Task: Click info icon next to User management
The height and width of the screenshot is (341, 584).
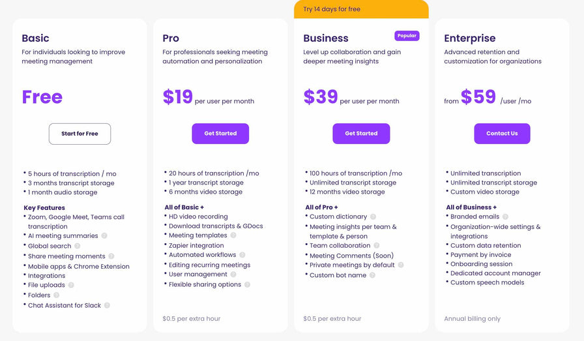Action: pos(233,274)
